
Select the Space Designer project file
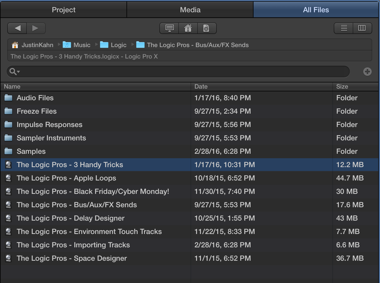tap(72, 258)
